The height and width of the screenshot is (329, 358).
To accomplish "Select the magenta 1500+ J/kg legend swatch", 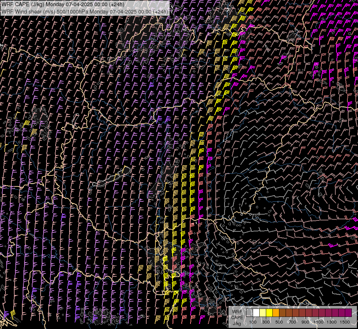I will click(348, 313).
